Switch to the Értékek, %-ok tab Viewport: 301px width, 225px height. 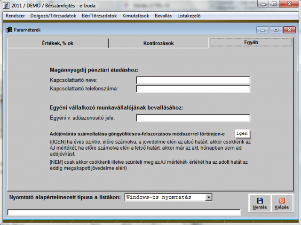click(x=58, y=43)
